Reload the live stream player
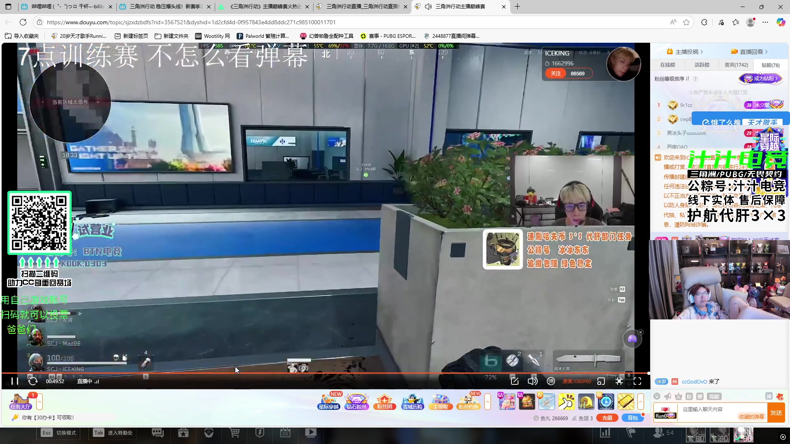 pos(33,381)
